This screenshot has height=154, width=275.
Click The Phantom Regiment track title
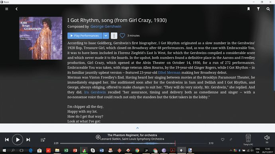click(132, 135)
